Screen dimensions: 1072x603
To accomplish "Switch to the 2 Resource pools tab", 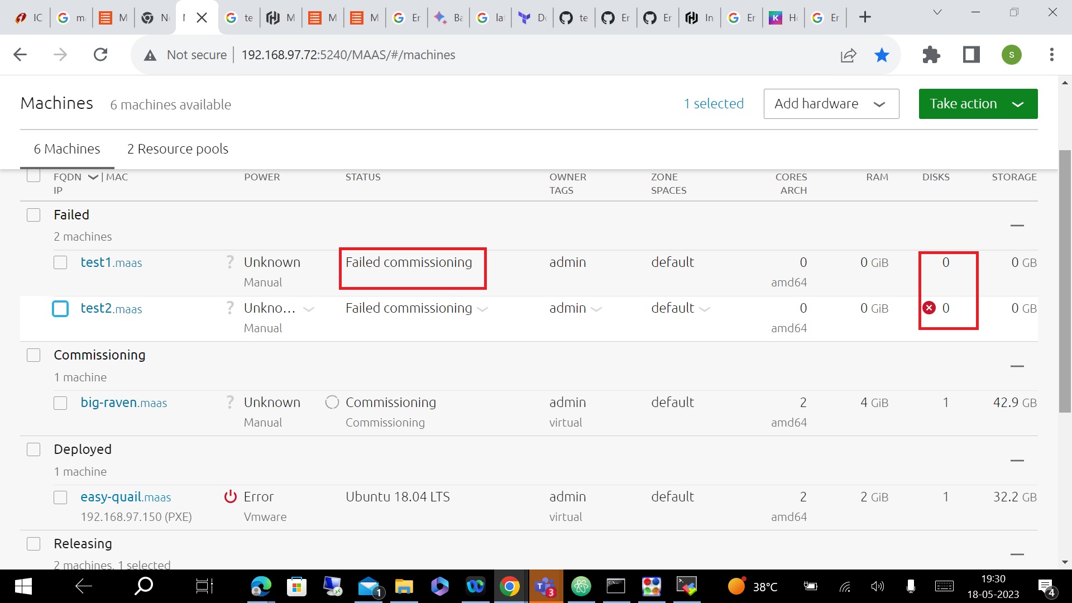I will tap(178, 149).
